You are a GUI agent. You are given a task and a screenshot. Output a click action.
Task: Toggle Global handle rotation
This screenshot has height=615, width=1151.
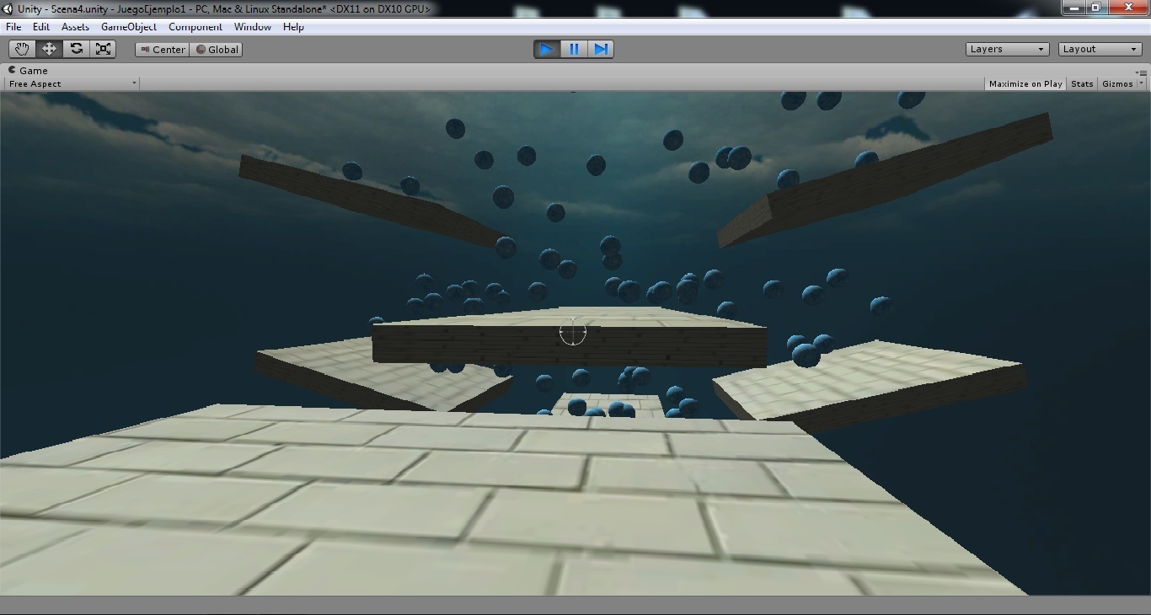coord(217,50)
